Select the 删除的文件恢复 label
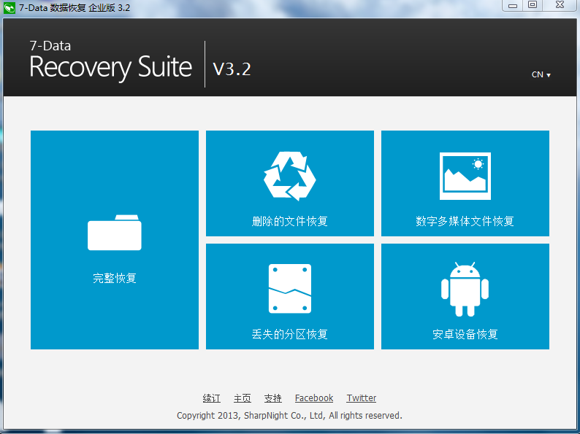 tap(289, 221)
